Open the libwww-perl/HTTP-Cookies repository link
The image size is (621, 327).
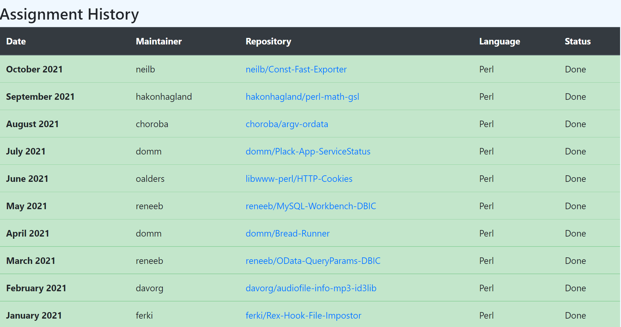[299, 179]
